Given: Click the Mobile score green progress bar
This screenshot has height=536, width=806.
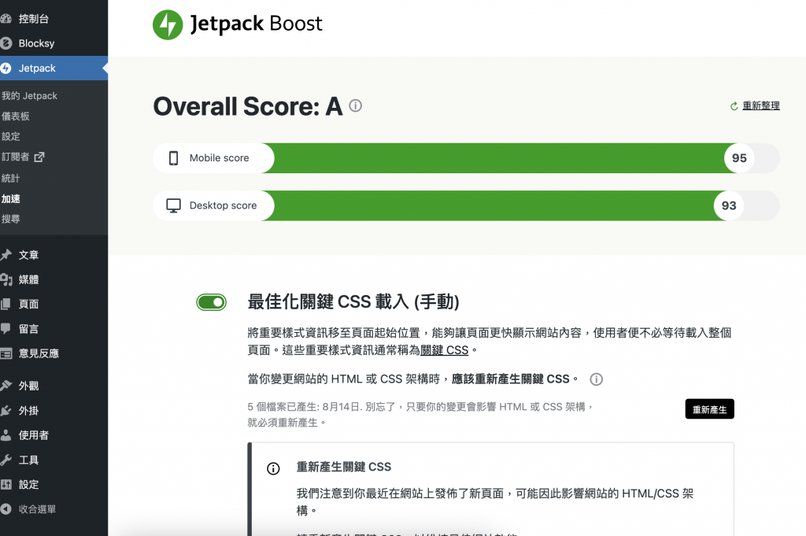Looking at the screenshot, I should pyautogui.click(x=498, y=157).
